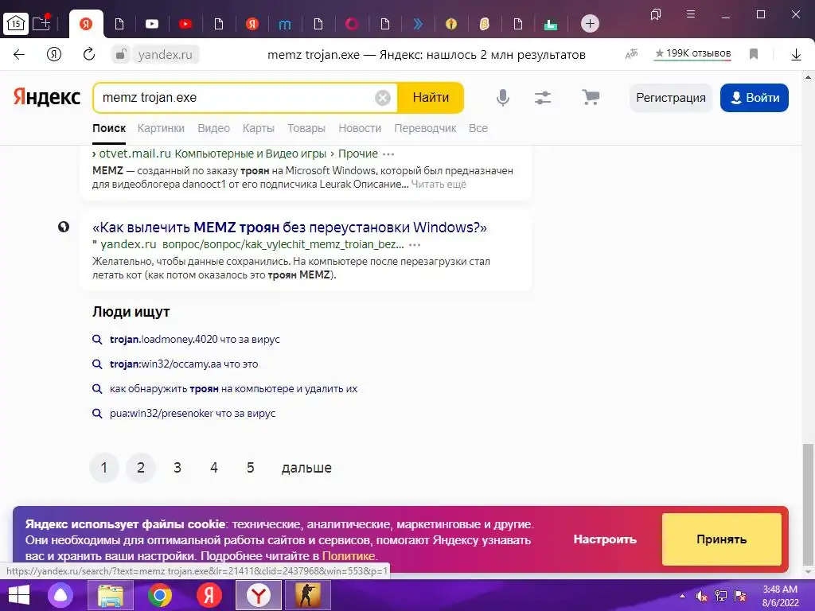Switch to the Новости tab
This screenshot has height=611, width=815.
[x=360, y=128]
